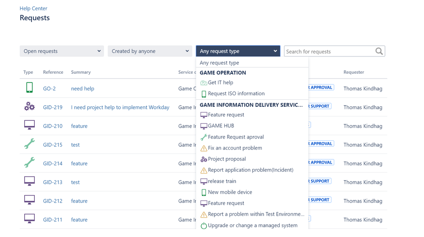Click the monitor icon in GID-213 row
Screen dimensions: 424x237
tap(29, 181)
